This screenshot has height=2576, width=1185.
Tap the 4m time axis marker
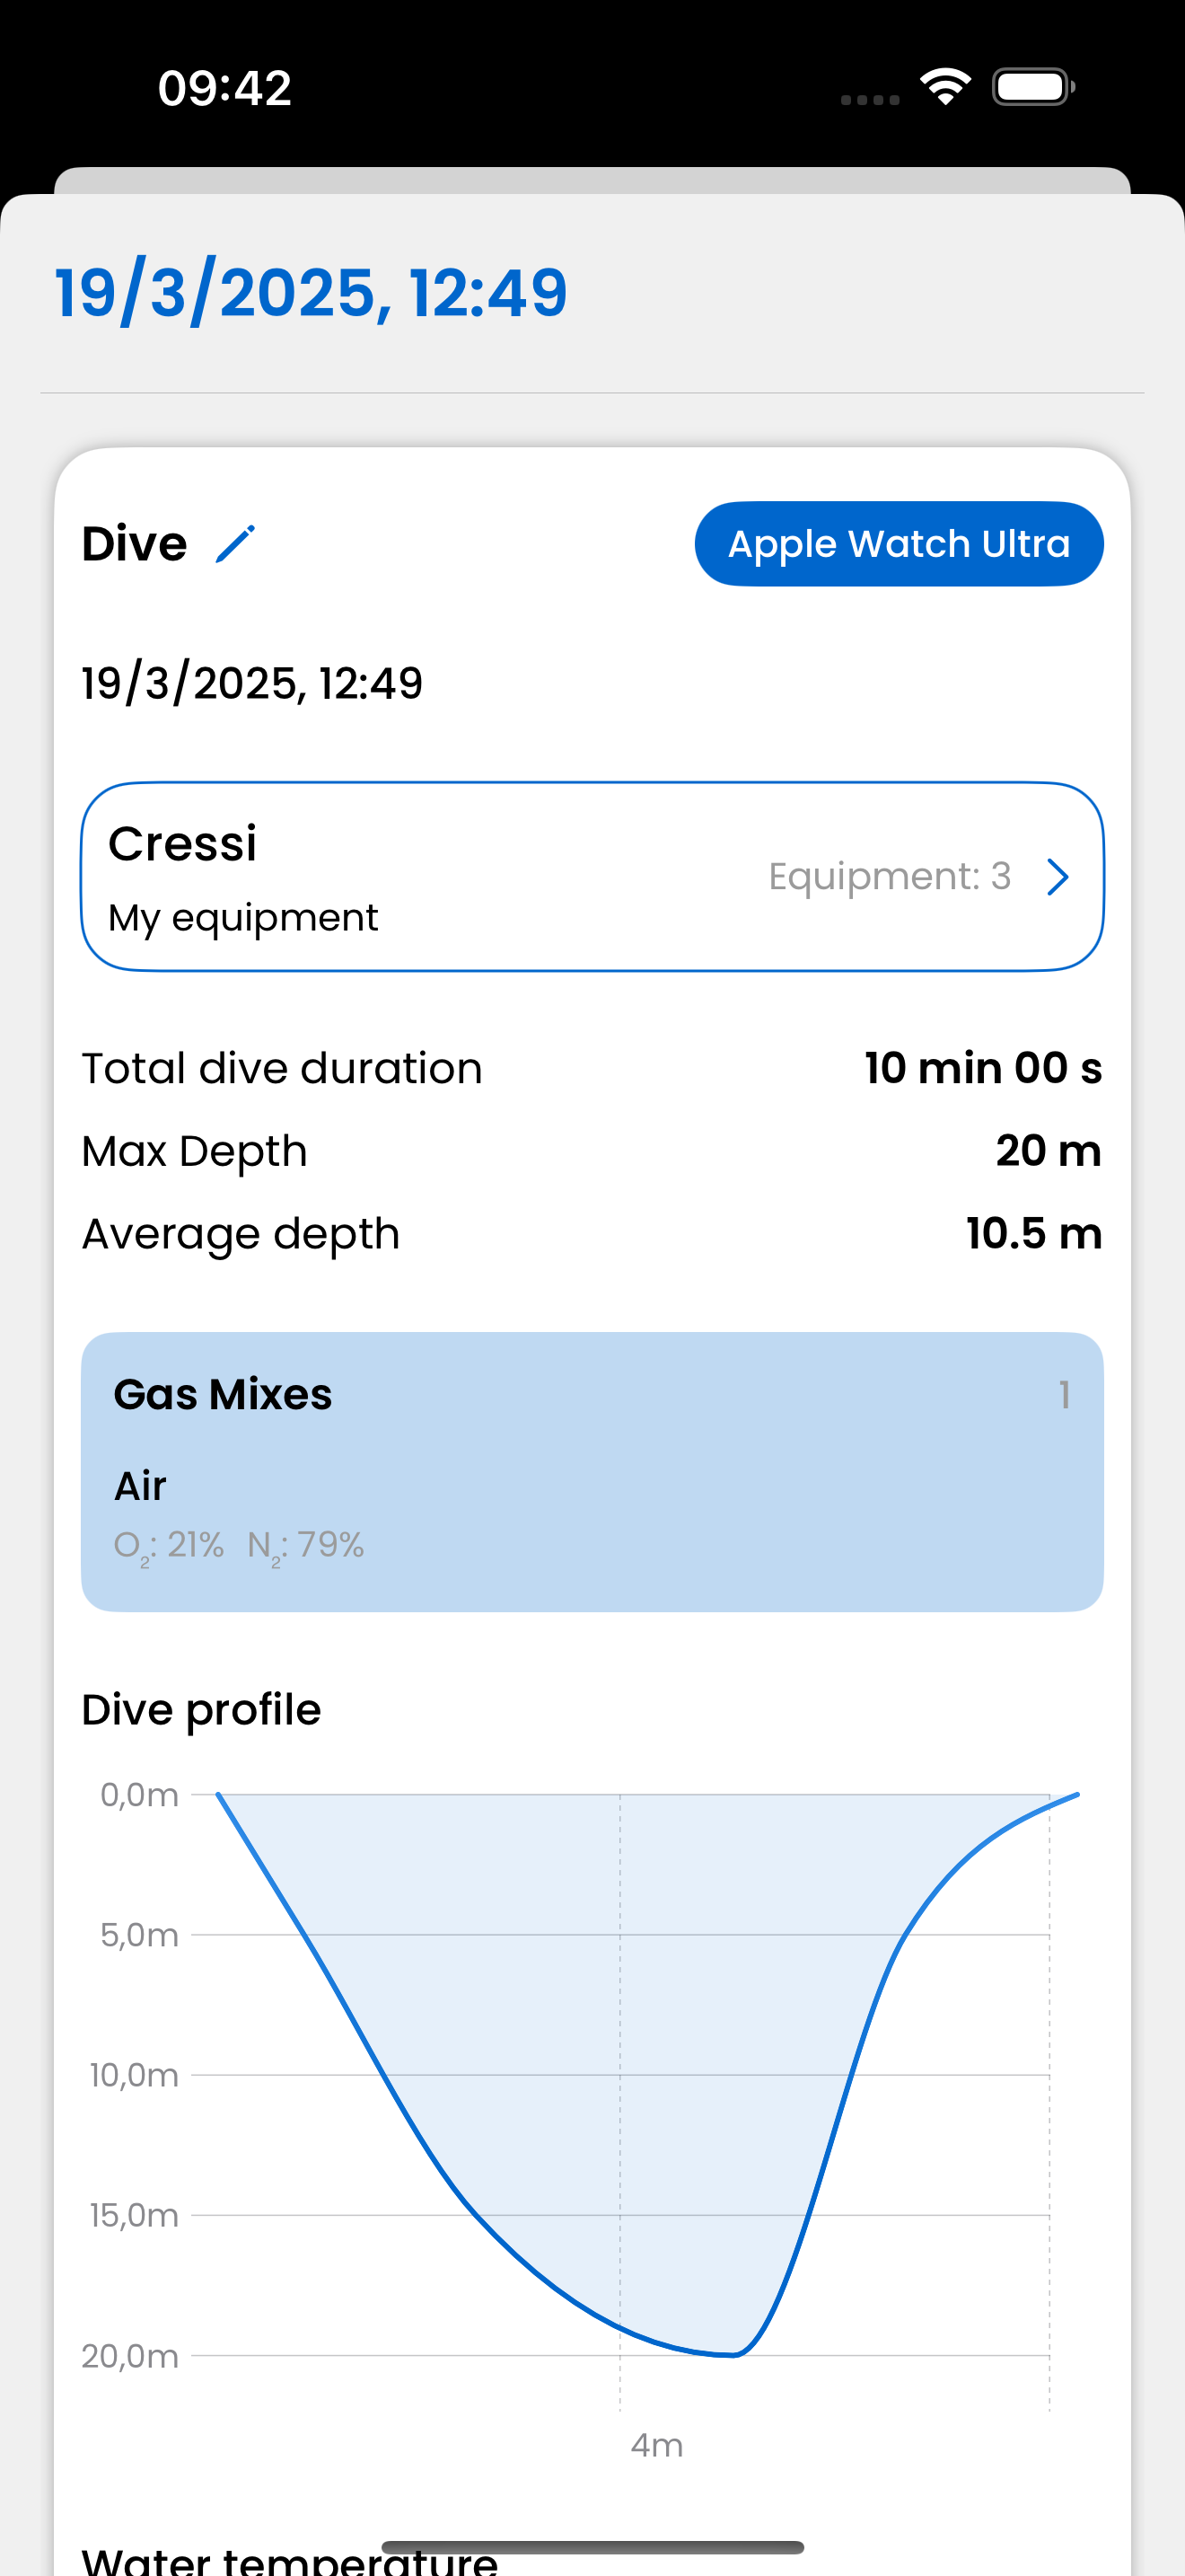pyautogui.click(x=656, y=2445)
